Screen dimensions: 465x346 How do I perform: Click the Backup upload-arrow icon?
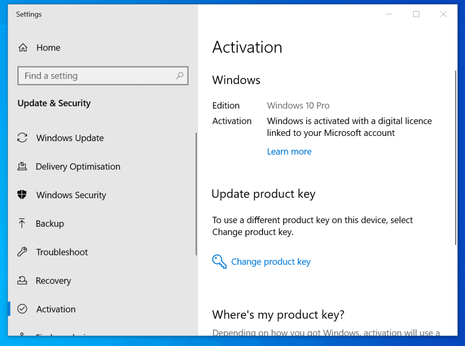pos(22,223)
